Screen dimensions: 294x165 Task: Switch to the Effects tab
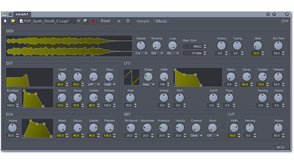(161, 21)
